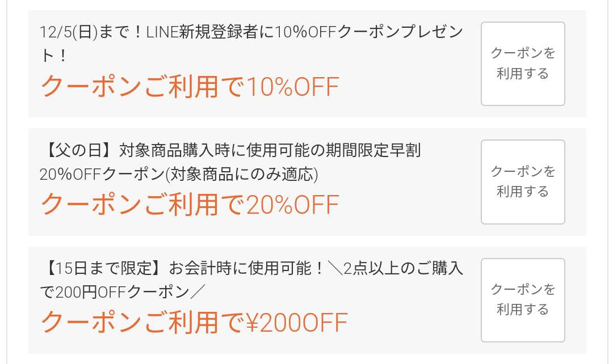The height and width of the screenshot is (364, 613).
Task: Select the クーポンご利用で20%OFF text
Action: click(190, 204)
